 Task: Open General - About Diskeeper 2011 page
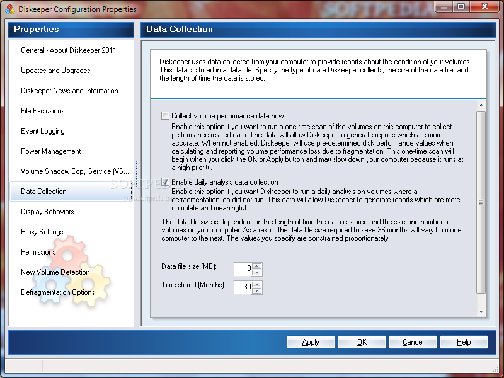coord(69,50)
